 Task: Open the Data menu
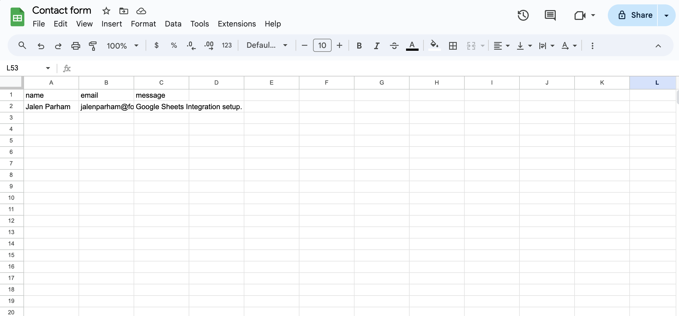tap(173, 24)
